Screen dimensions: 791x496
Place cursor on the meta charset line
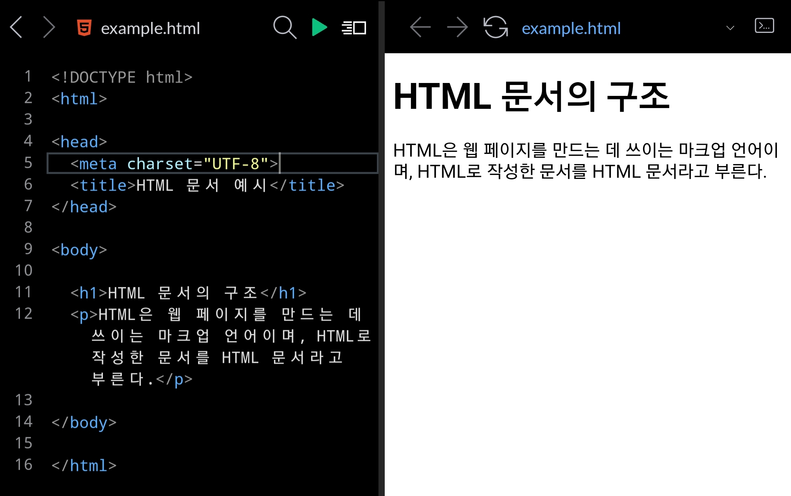(174, 164)
